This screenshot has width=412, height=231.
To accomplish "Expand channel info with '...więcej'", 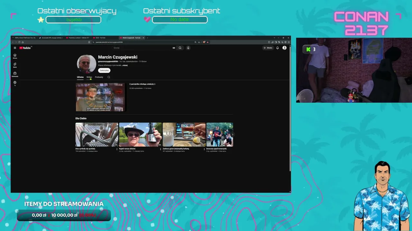I will (125, 65).
